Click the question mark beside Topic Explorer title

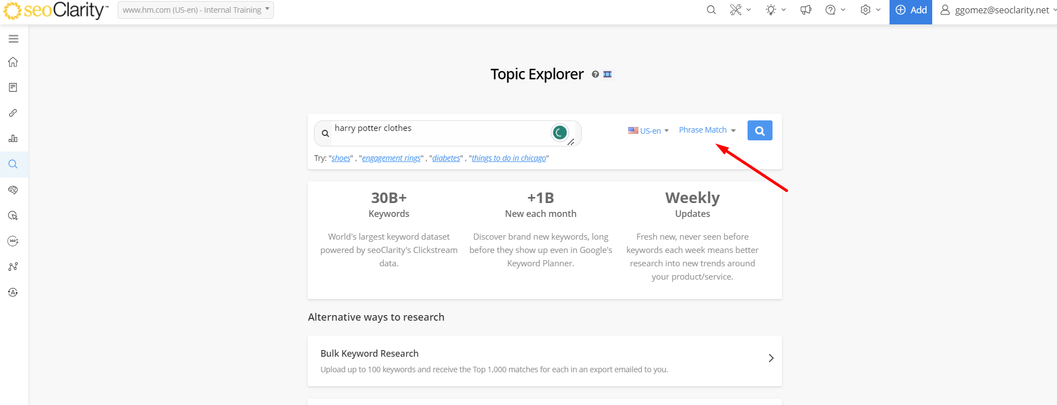[595, 74]
